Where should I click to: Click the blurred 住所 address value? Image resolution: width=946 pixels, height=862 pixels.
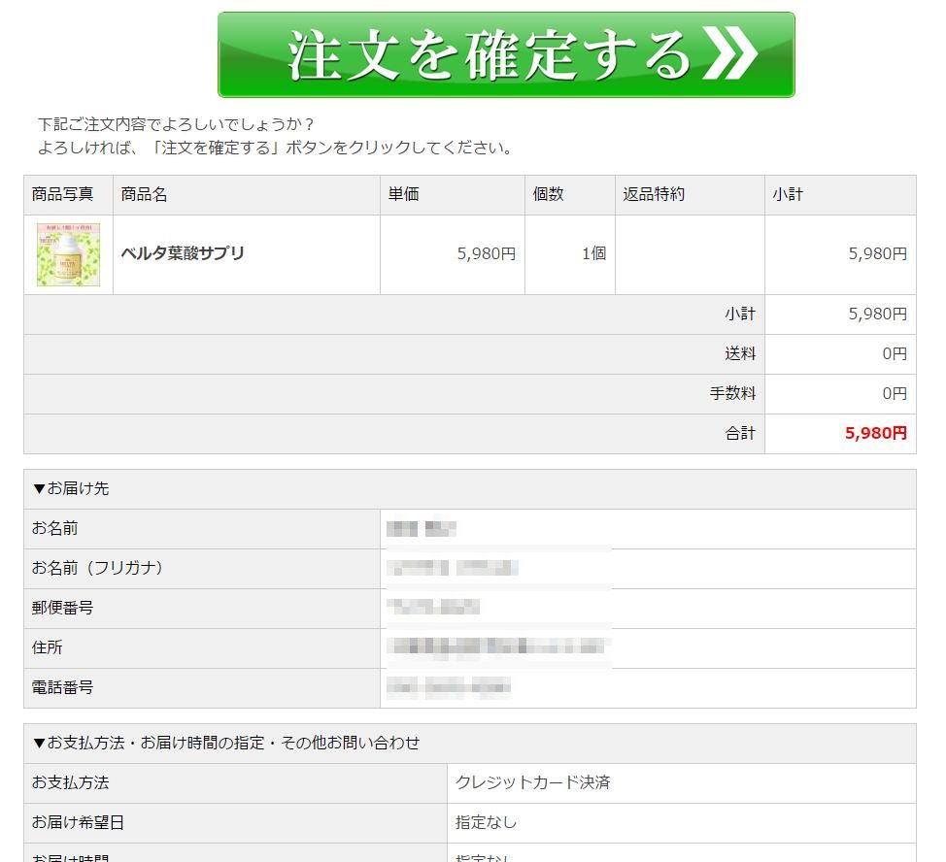tap(497, 647)
